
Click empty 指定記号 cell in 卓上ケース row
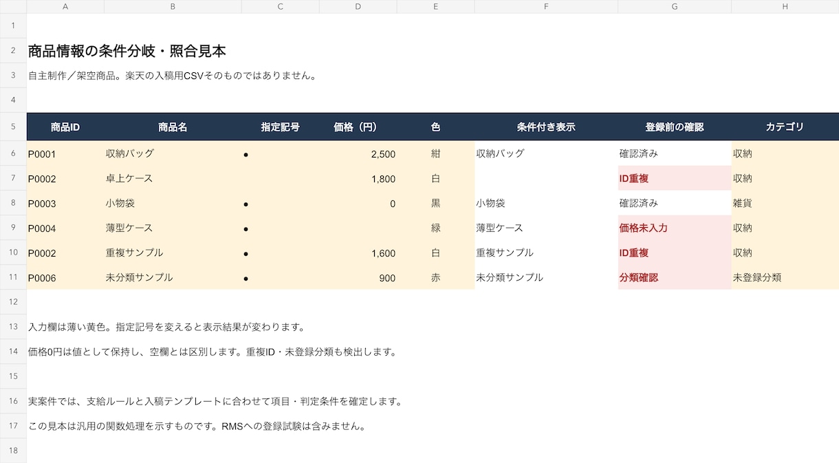tap(281, 178)
